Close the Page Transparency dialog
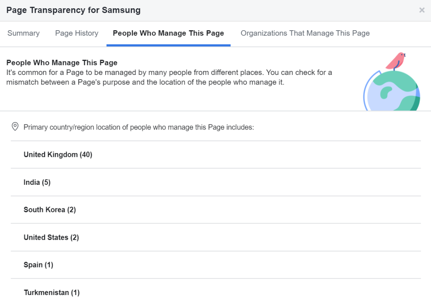431x308 pixels. click(x=422, y=10)
